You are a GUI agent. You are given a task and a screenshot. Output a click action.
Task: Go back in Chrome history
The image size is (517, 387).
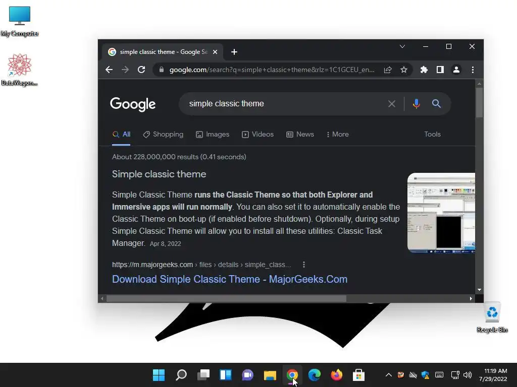tap(109, 70)
